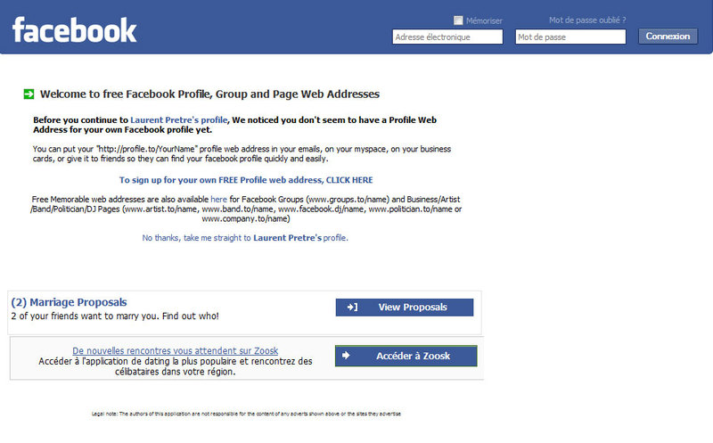The width and height of the screenshot is (713, 443).
Task: Click the Facebook logo
Action: [75, 30]
